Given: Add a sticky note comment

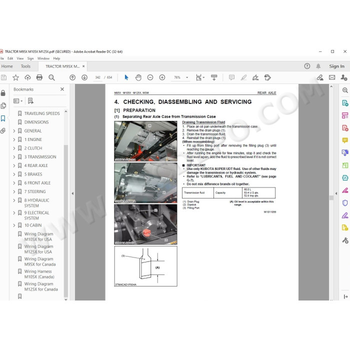Looking at the screenshot, I should [x=231, y=77].
